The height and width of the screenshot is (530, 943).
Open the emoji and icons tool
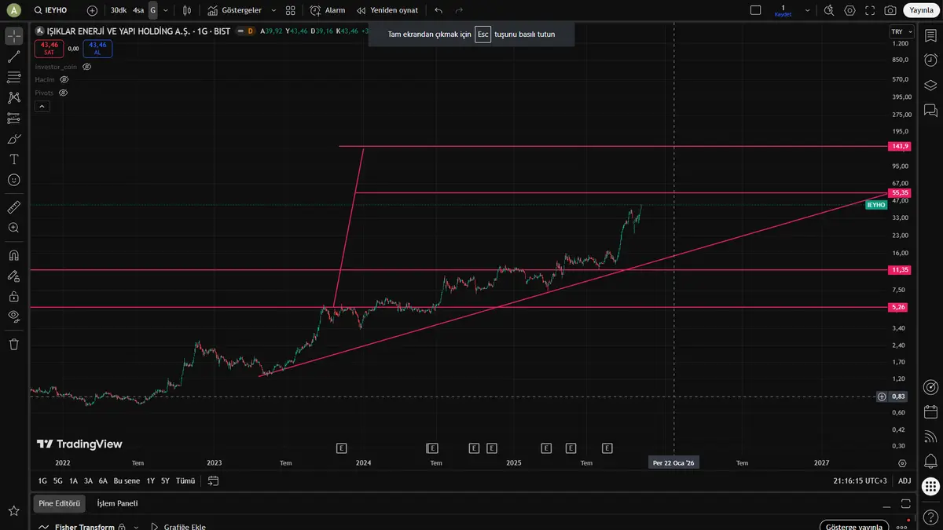(13, 179)
